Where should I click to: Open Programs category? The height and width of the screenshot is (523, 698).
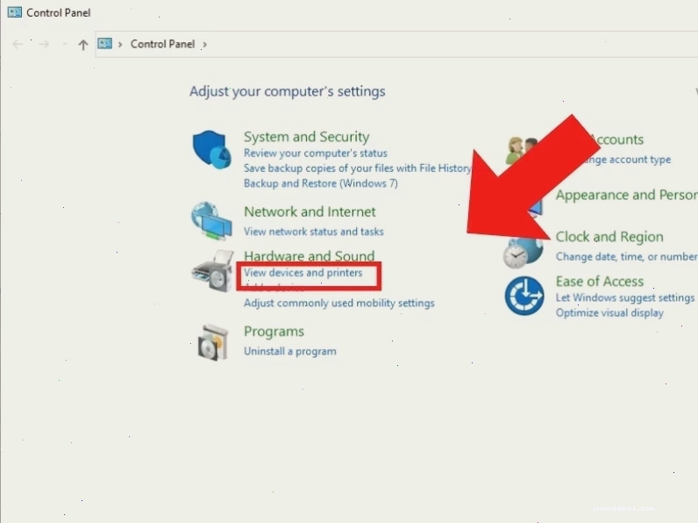[x=274, y=332]
